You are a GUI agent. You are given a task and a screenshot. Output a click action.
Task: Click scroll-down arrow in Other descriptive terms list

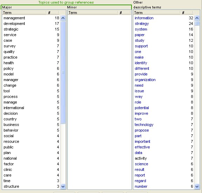(x=197, y=186)
